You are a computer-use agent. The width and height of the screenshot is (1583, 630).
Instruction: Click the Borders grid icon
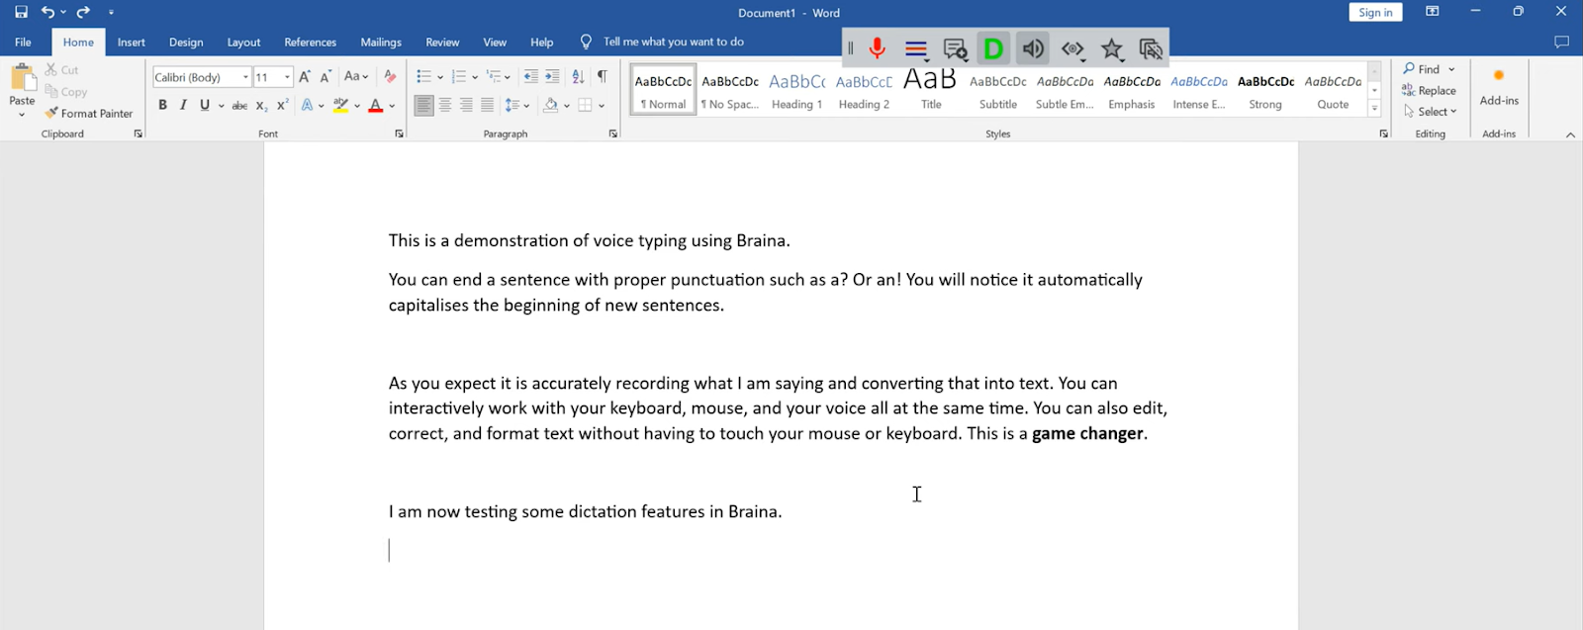[x=586, y=105]
